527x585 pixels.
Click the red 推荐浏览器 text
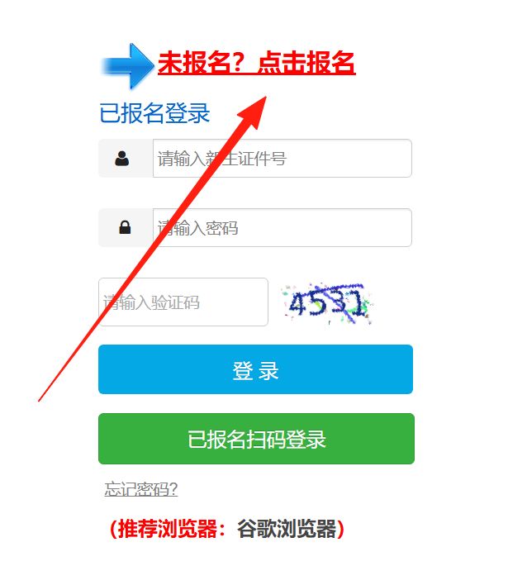(x=168, y=529)
